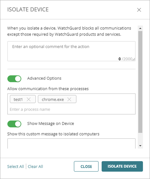Click the vertical scrollbar thumb
This screenshot has width=150, height=179.
(x=140, y=82)
